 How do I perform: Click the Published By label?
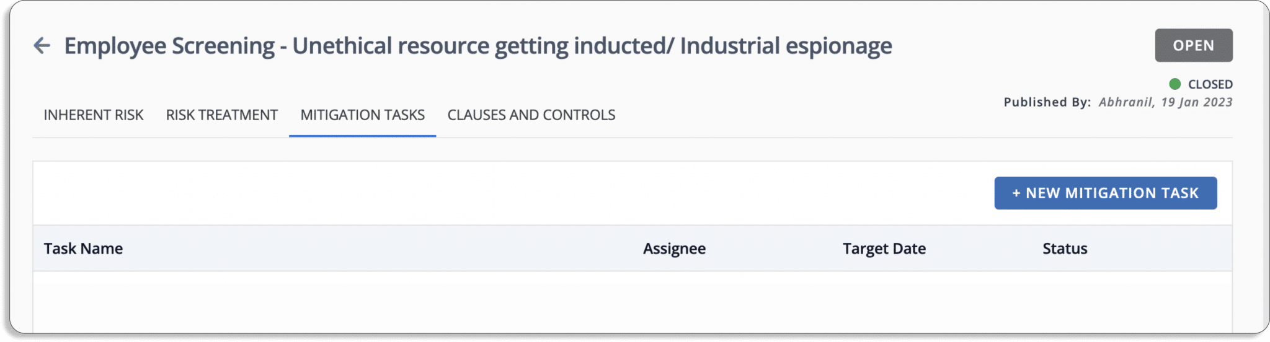coord(1047,102)
